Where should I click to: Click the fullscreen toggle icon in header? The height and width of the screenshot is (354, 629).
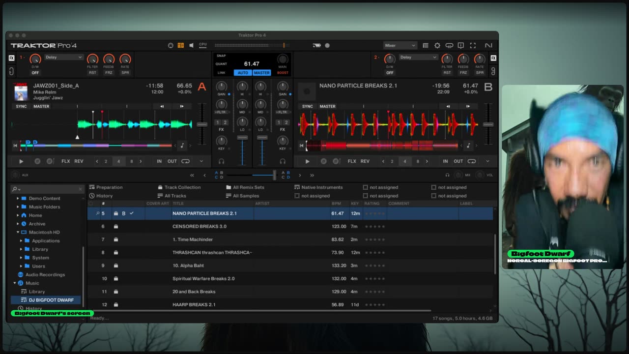click(473, 46)
